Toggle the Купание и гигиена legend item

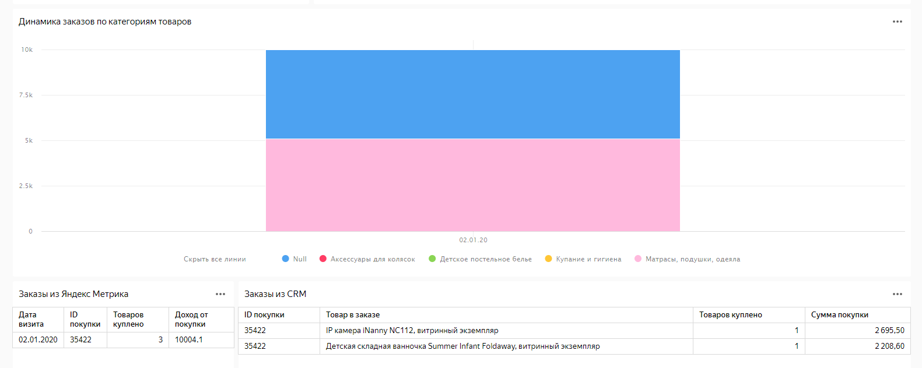(x=583, y=259)
